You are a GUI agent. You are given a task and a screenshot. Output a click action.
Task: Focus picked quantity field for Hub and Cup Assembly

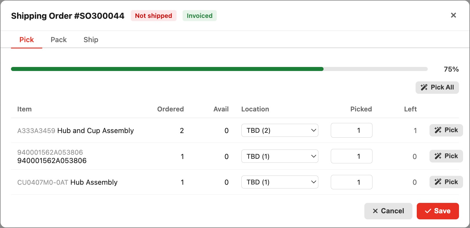351,130
